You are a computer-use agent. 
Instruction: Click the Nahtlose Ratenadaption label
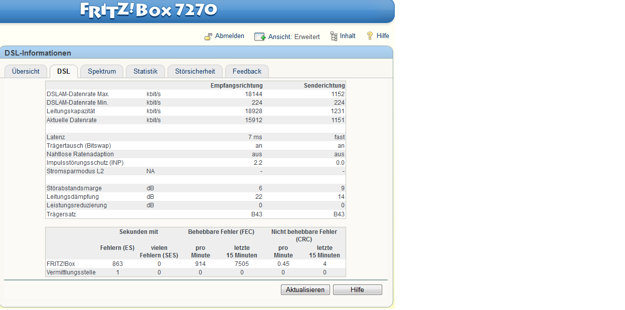click(x=80, y=154)
